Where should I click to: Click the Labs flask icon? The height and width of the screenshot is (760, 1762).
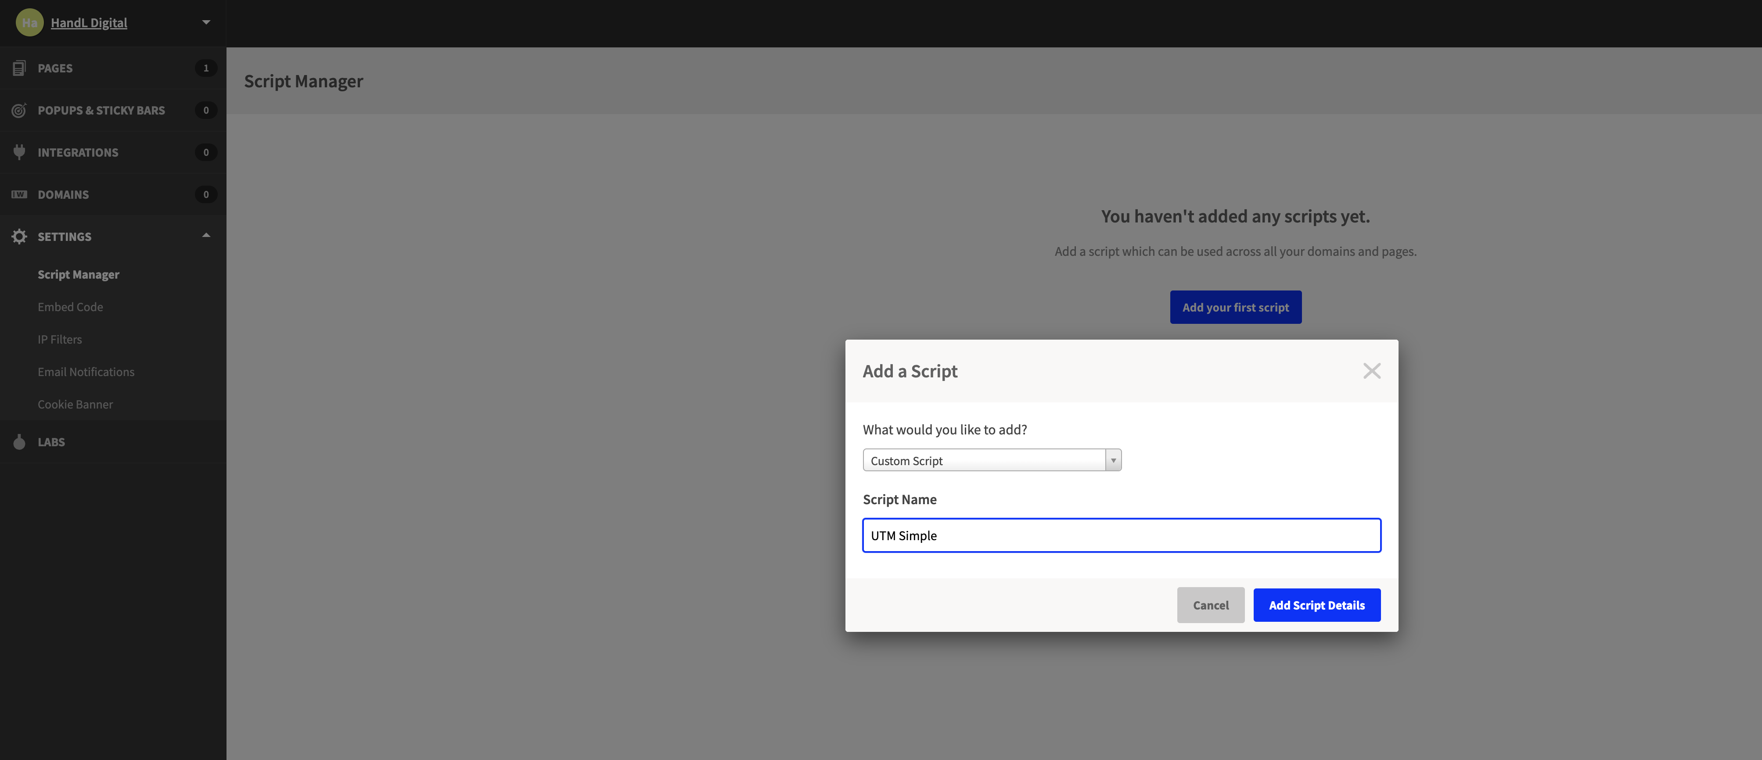[19, 441]
